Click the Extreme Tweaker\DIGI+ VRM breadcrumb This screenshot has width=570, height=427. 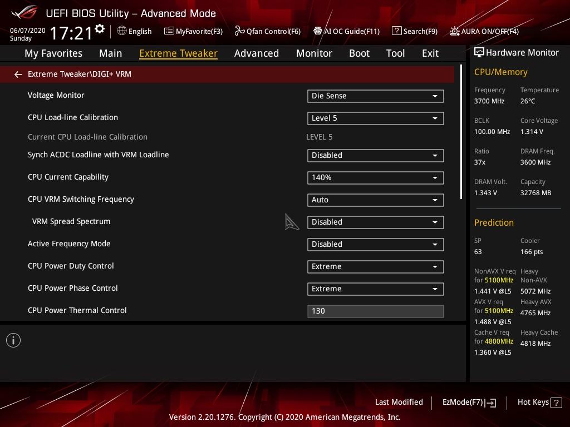(x=79, y=74)
